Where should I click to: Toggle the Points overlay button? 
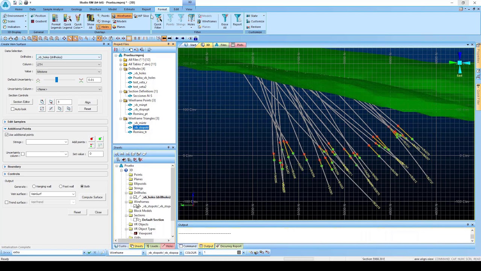(103, 16)
